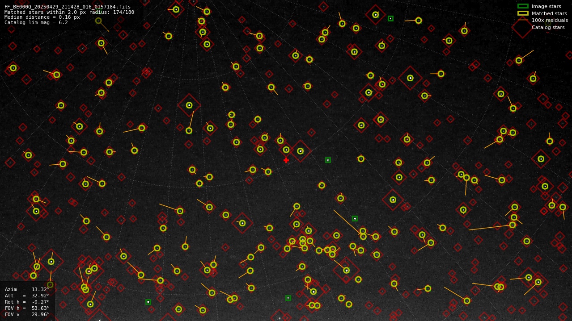Click the '100x residuals' legend label
This screenshot has width=572, height=321.
click(x=550, y=20)
